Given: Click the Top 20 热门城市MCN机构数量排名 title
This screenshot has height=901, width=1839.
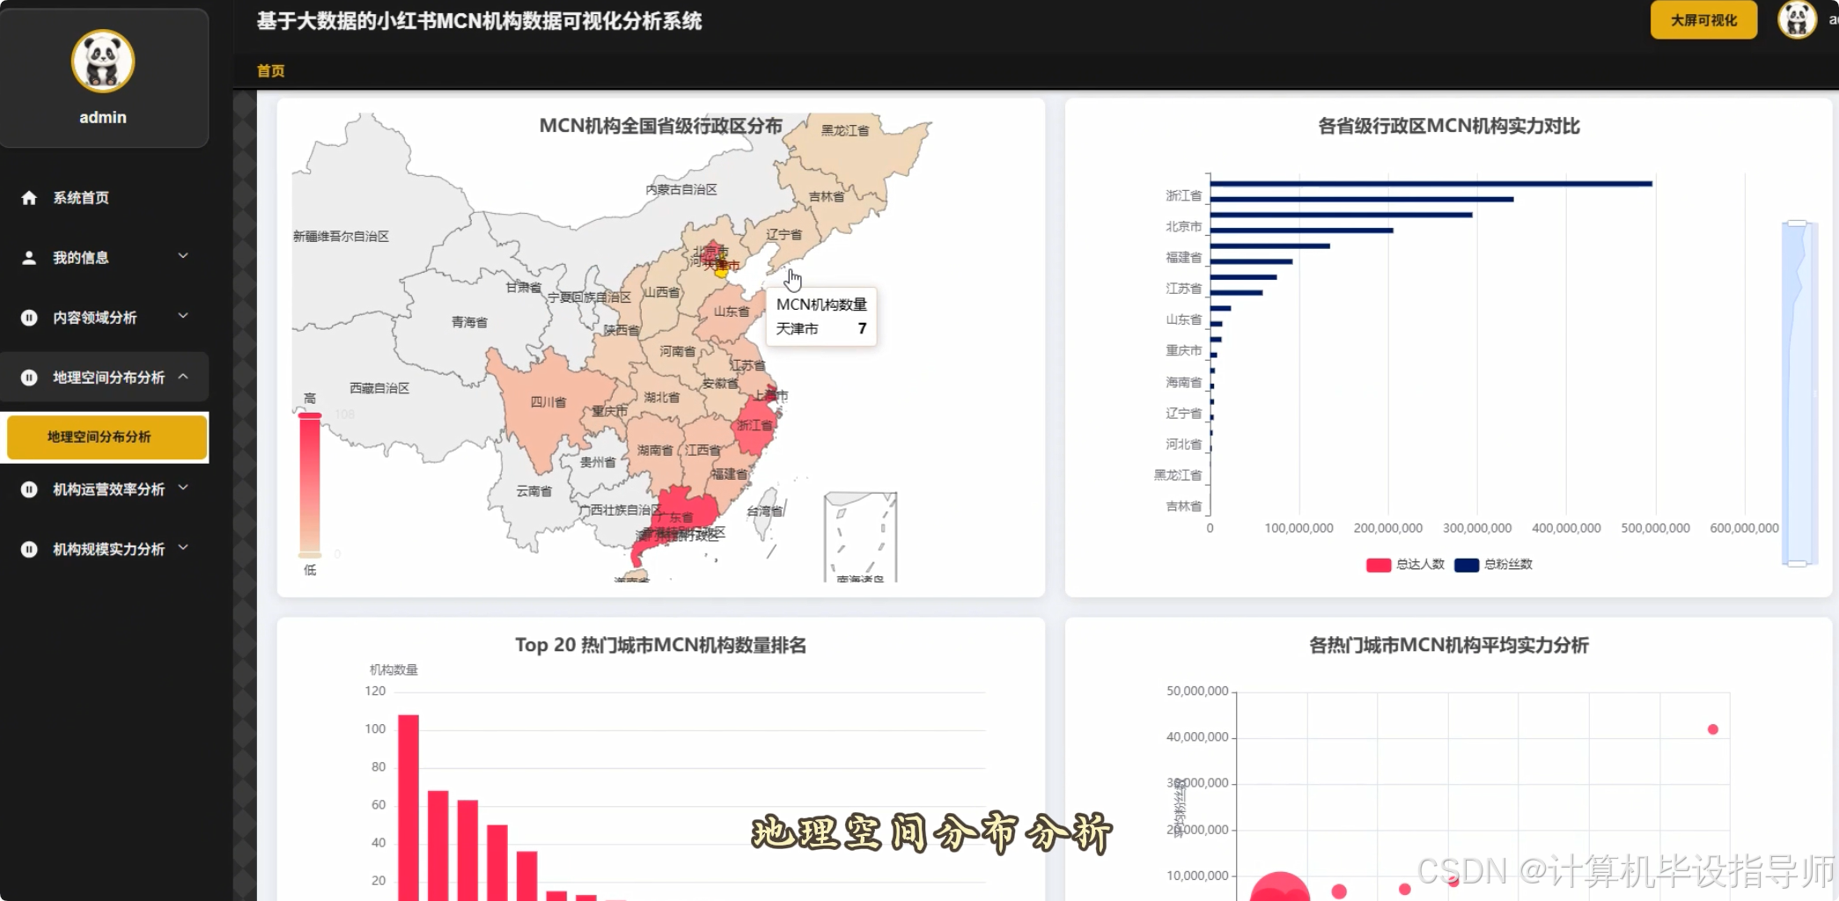Looking at the screenshot, I should coord(660,645).
